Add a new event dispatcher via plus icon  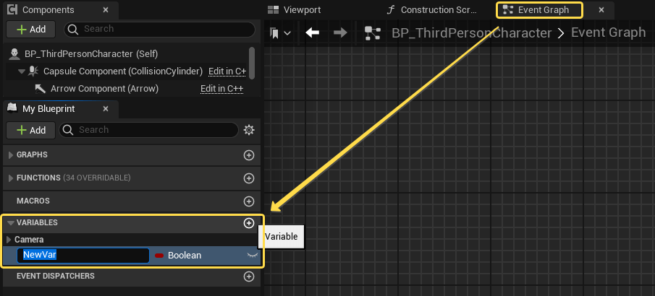point(248,277)
